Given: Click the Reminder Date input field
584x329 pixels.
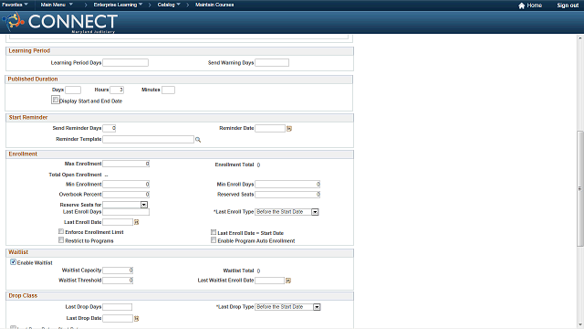Looking at the screenshot, I should (270, 128).
